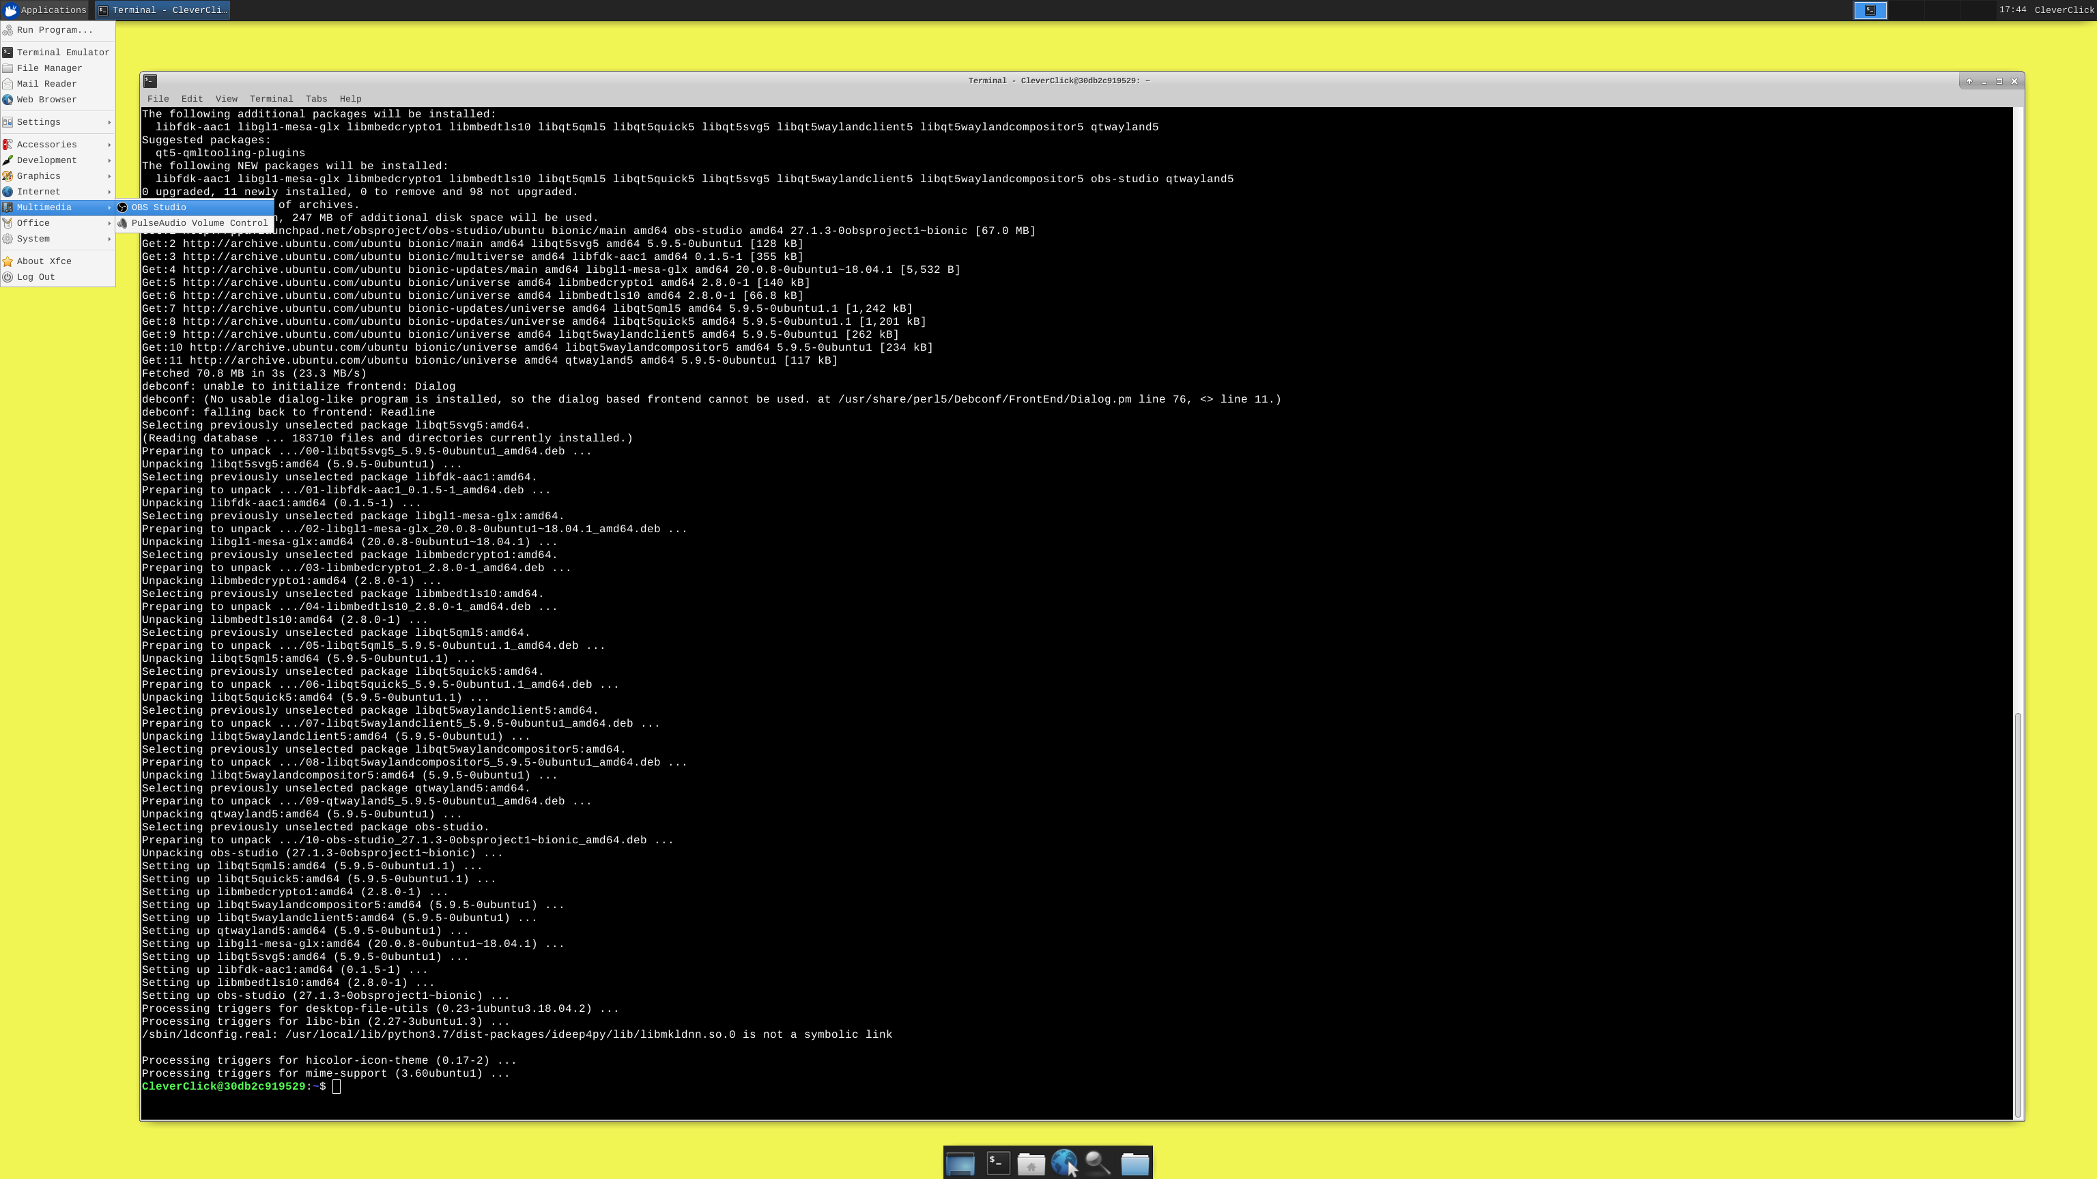Image resolution: width=2097 pixels, height=1179 pixels.
Task: Open home folder icon in dock
Action: click(x=1031, y=1163)
